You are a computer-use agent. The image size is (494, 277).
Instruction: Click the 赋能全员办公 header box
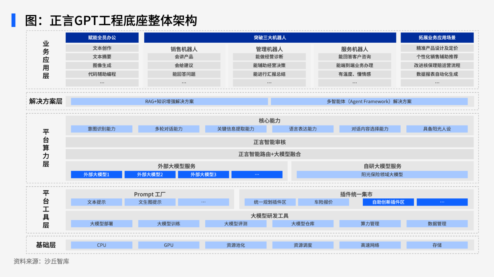(102, 38)
